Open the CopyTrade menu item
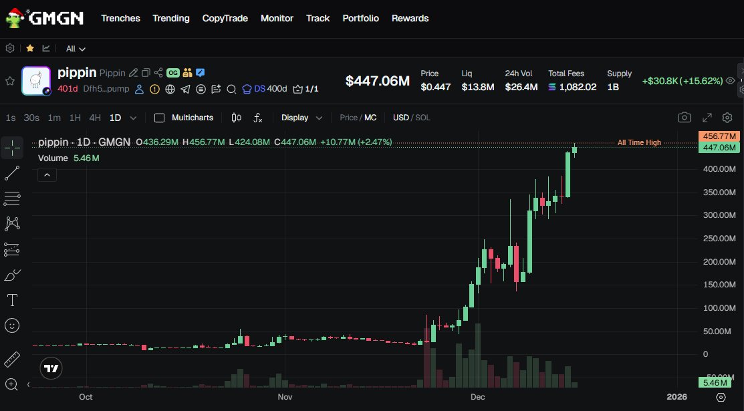Image resolution: width=744 pixels, height=411 pixels. [225, 18]
